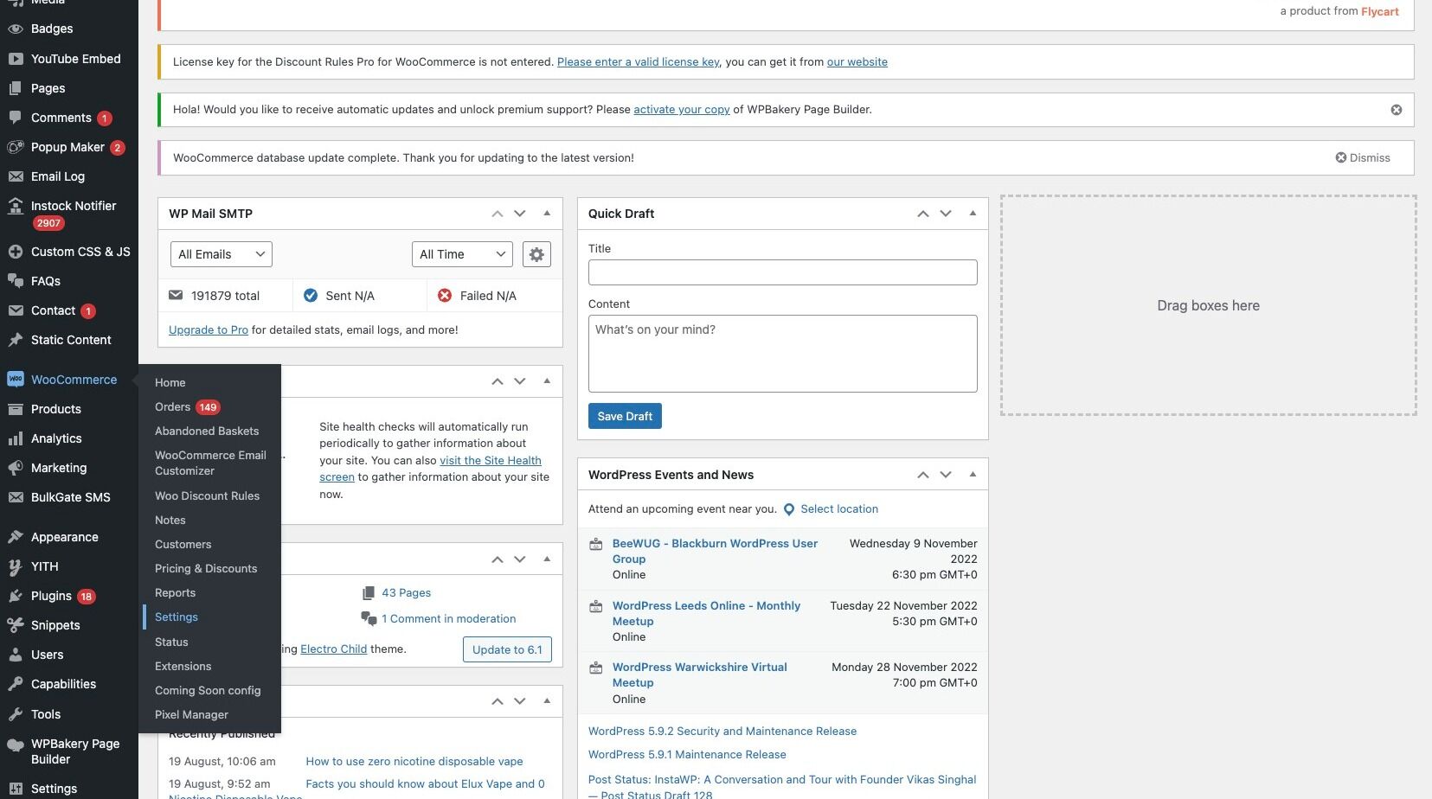Open Orders from the WooCommerce submenu
Viewport: 1432px width, 799px height.
coord(170,406)
